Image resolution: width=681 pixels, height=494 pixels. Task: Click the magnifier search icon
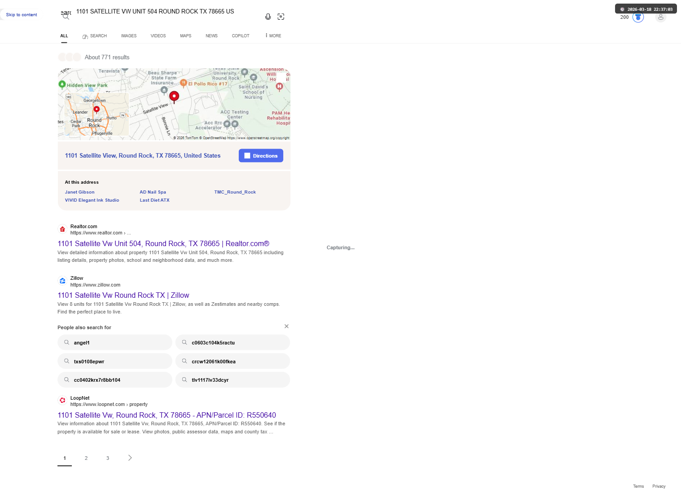coord(66,17)
